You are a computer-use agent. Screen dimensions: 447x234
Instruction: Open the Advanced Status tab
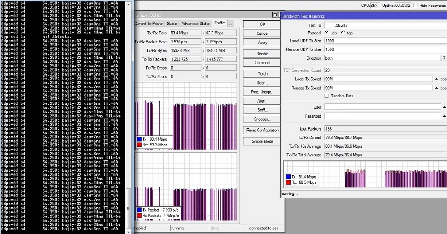pos(196,24)
